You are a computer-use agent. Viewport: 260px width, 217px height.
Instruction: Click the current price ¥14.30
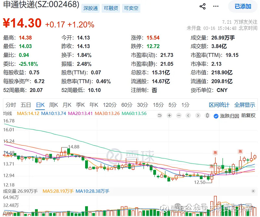click(x=22, y=23)
